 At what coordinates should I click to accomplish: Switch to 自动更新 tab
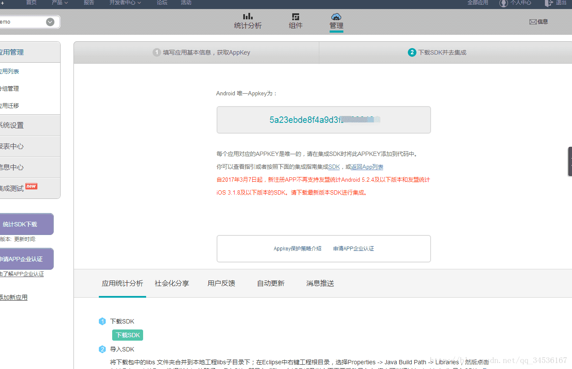[271, 284]
